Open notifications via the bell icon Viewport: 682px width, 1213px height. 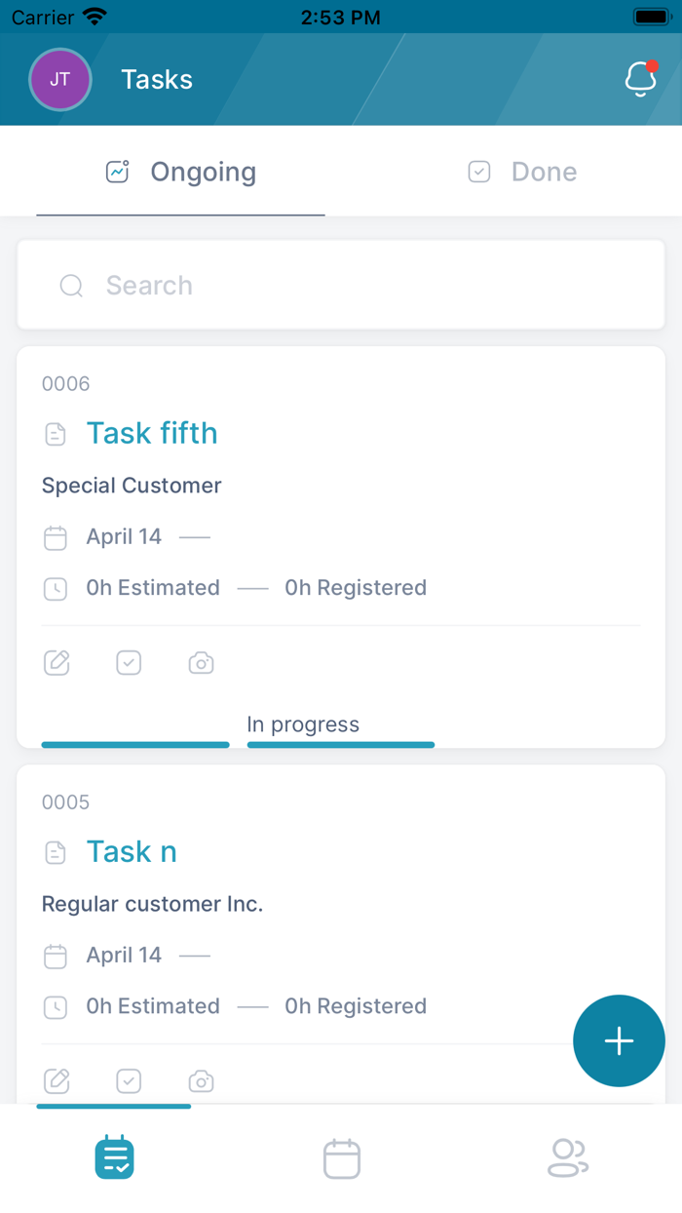(x=640, y=79)
